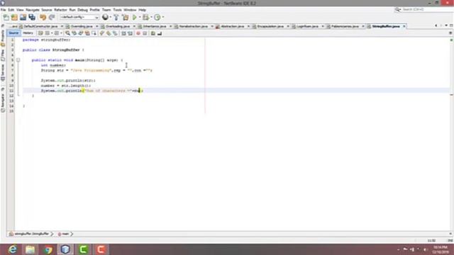This screenshot has height=255, width=454.
Task: Click the red Camtasia recorder icon in taskbar
Action: click(x=101, y=249)
